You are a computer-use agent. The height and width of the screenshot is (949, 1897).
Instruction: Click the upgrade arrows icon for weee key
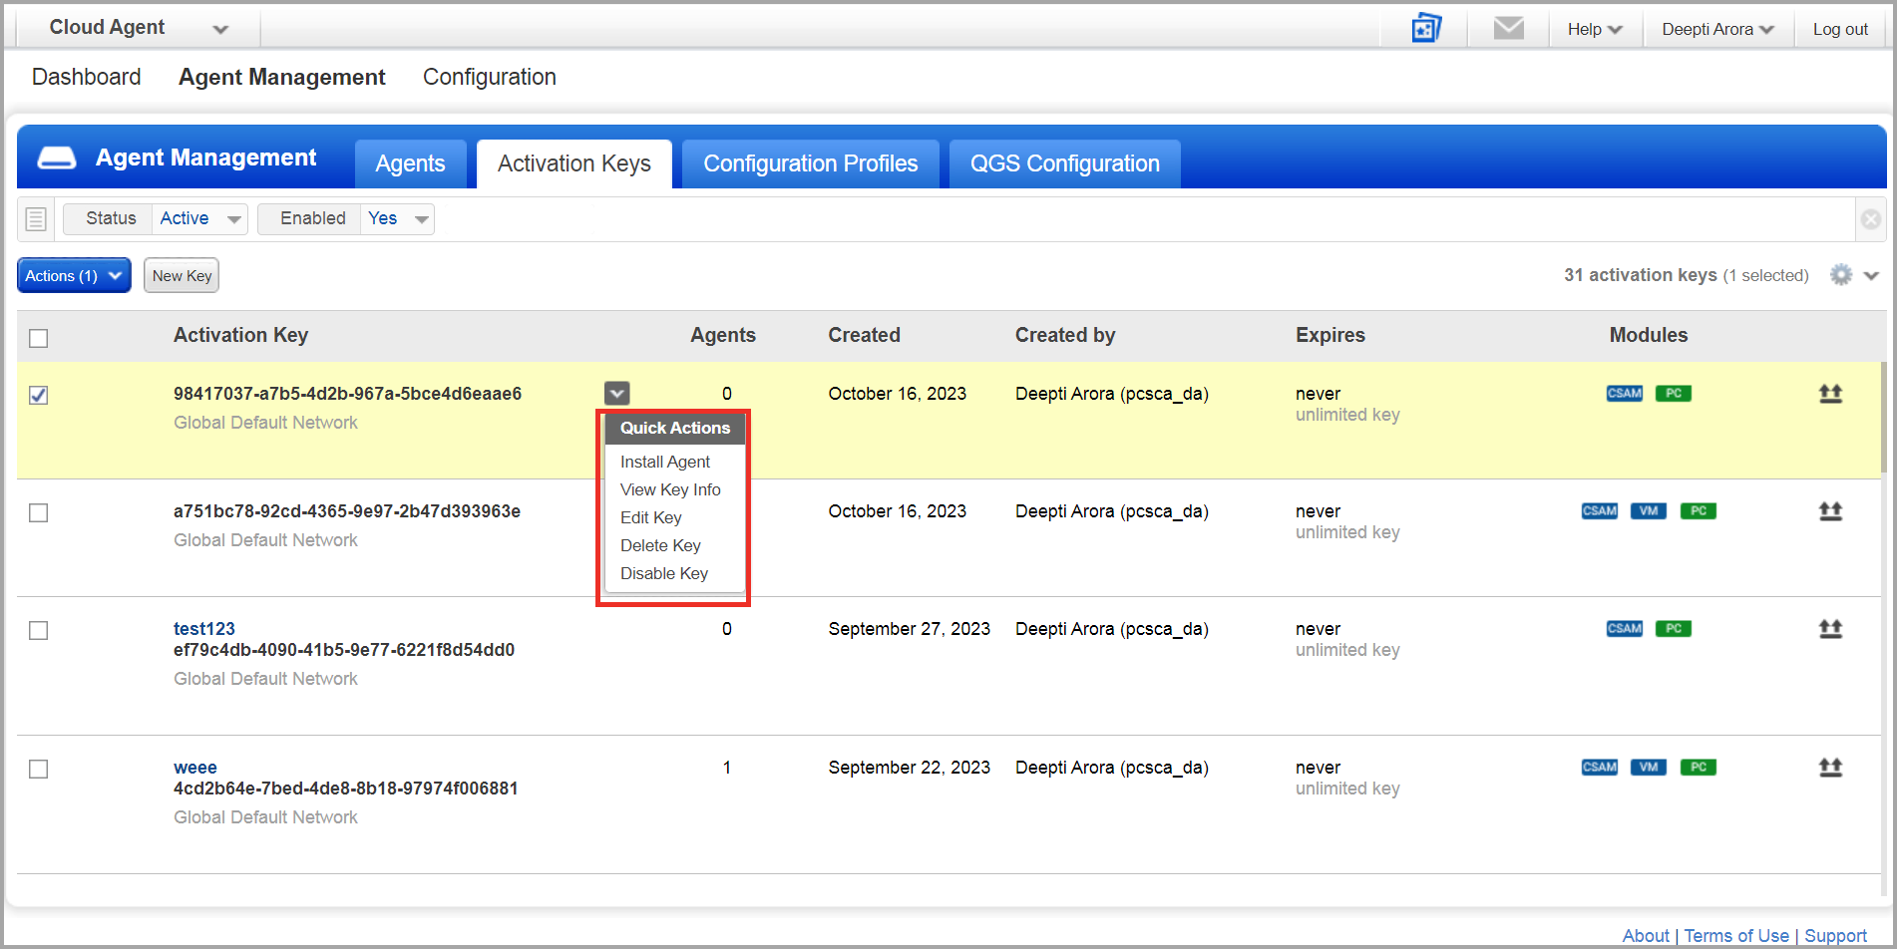1830,768
